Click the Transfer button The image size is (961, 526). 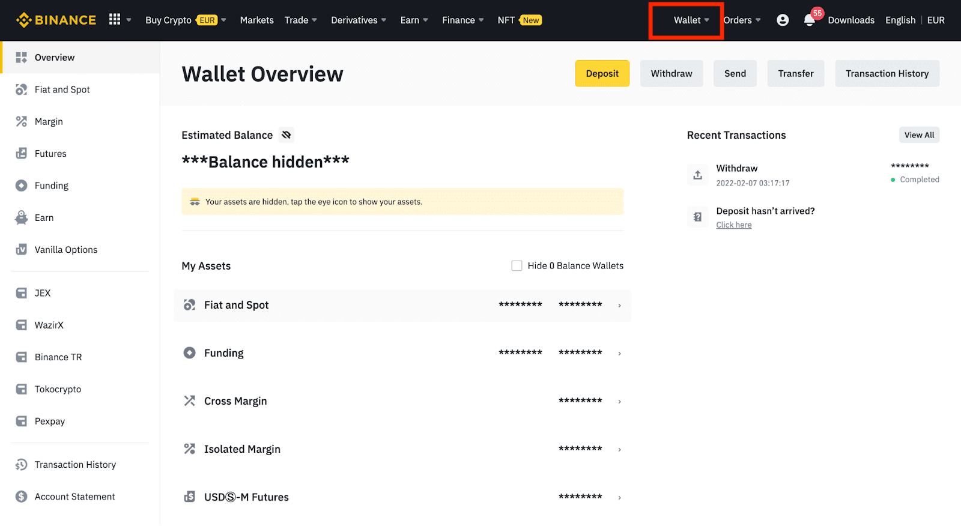pyautogui.click(x=796, y=73)
